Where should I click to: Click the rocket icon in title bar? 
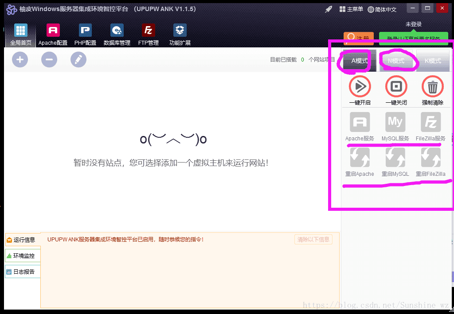329,9
